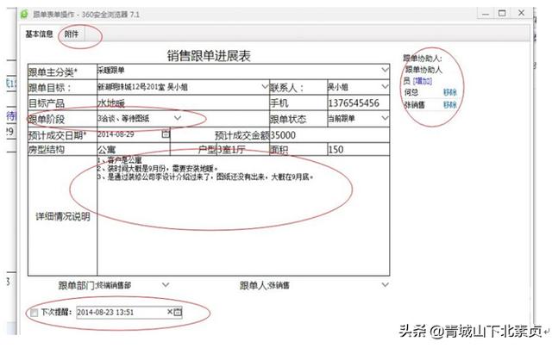Click the 跟单协助人: label text
Image resolution: width=552 pixels, height=348 pixels.
tap(422, 59)
